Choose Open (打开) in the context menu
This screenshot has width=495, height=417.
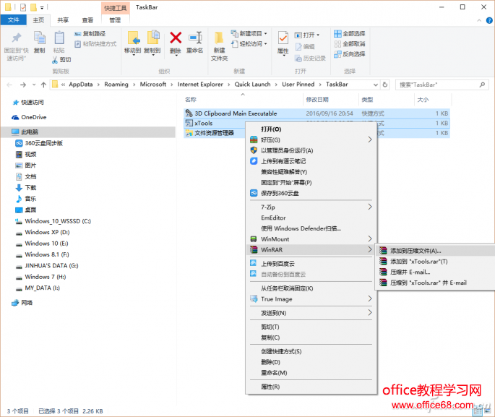coord(271,129)
